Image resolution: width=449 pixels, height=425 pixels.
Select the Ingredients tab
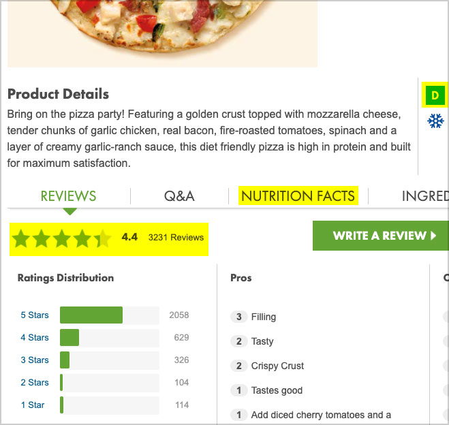[425, 196]
